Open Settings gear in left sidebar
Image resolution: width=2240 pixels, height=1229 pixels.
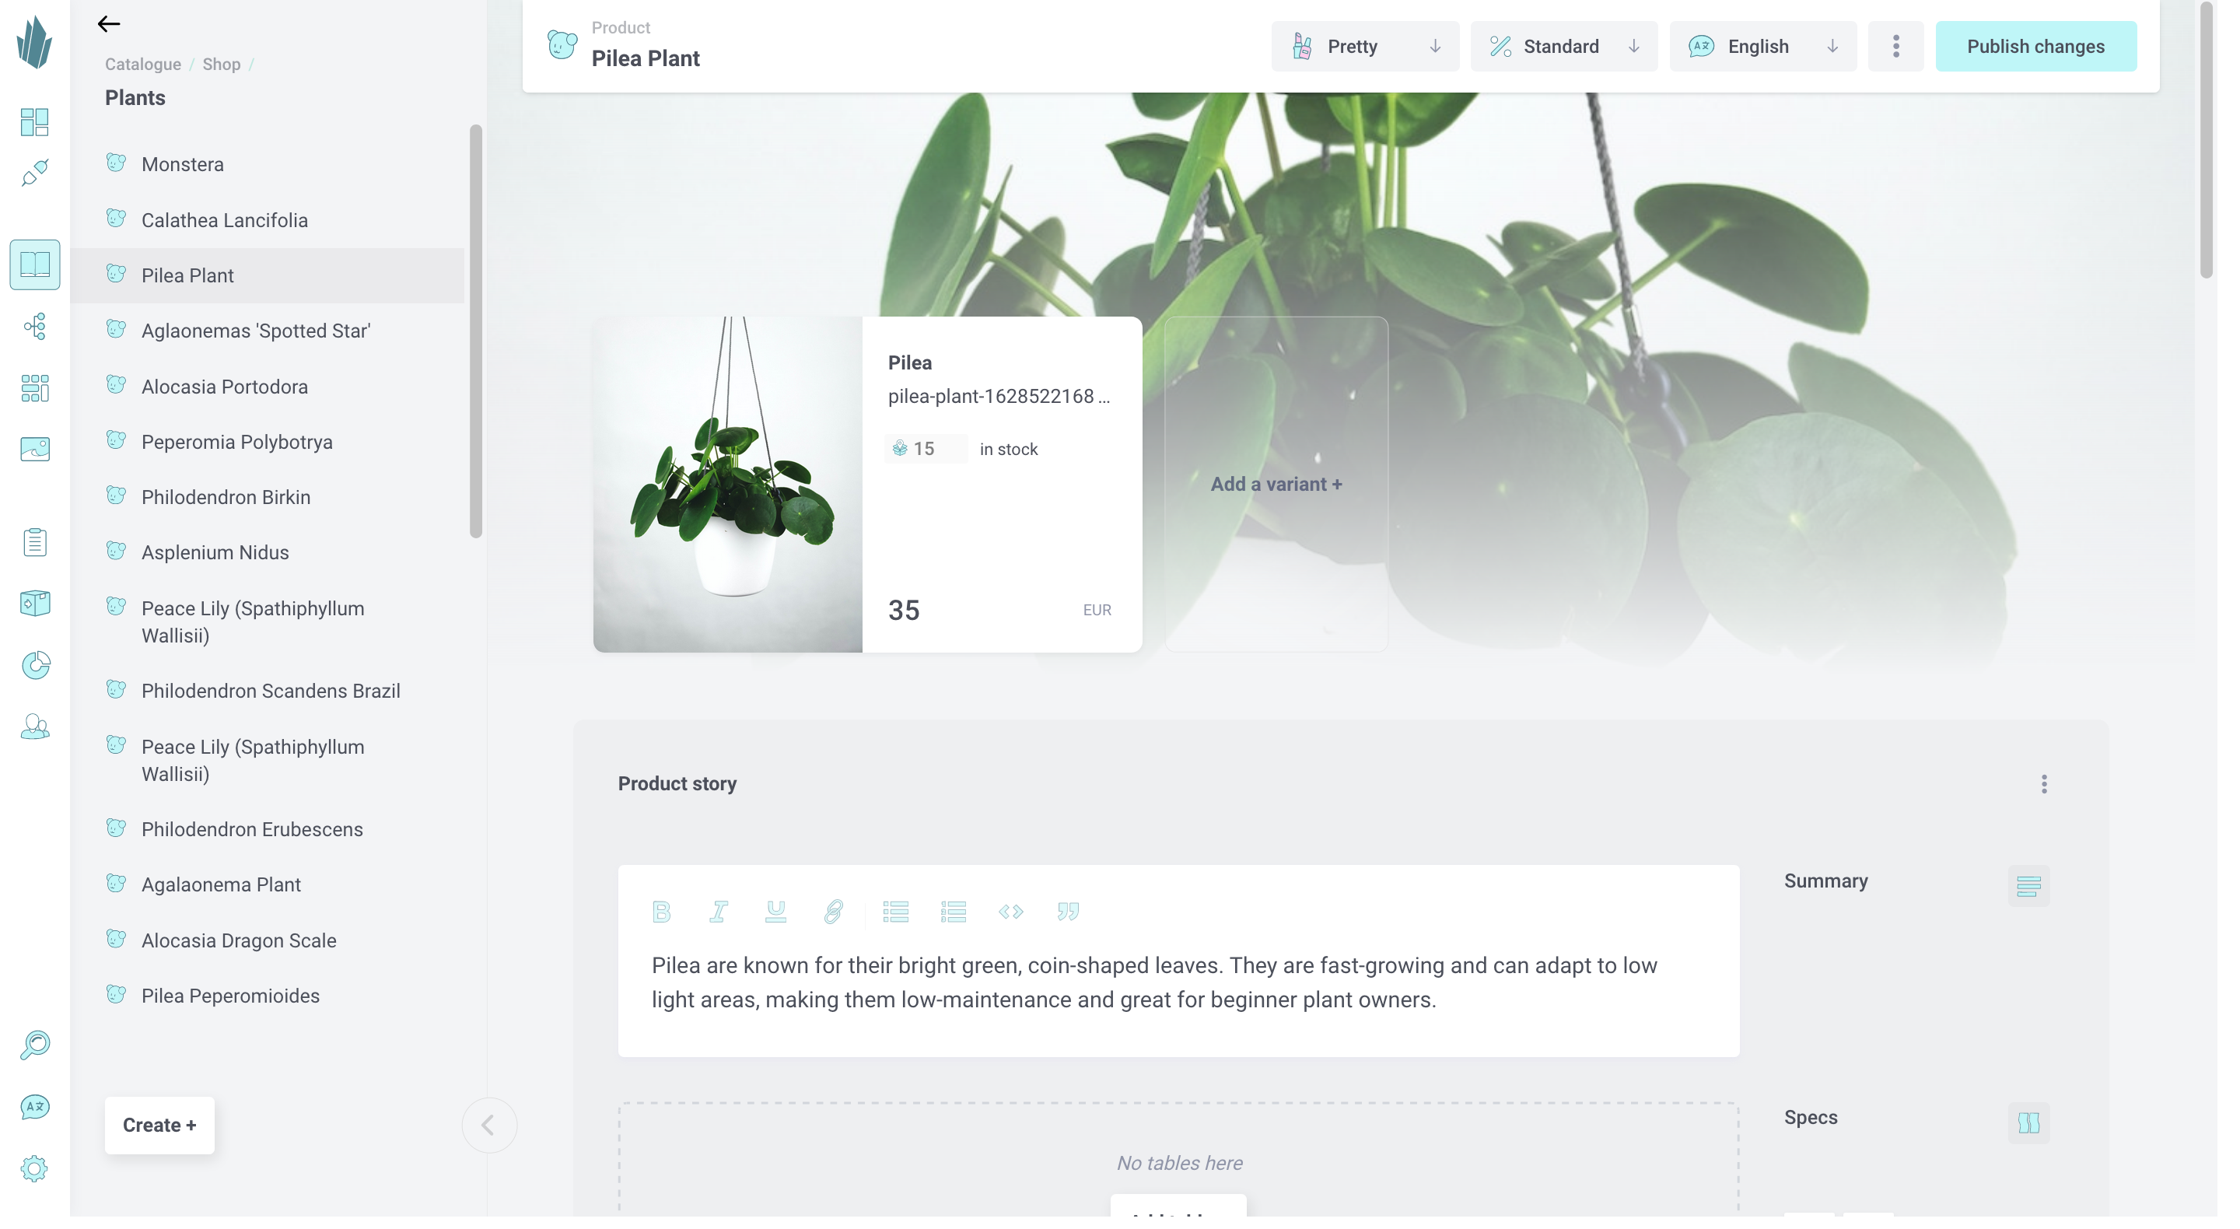pos(35,1169)
